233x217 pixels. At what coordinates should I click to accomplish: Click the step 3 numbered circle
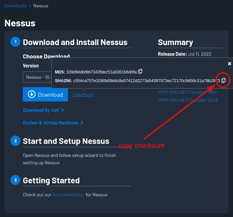[x=15, y=180]
